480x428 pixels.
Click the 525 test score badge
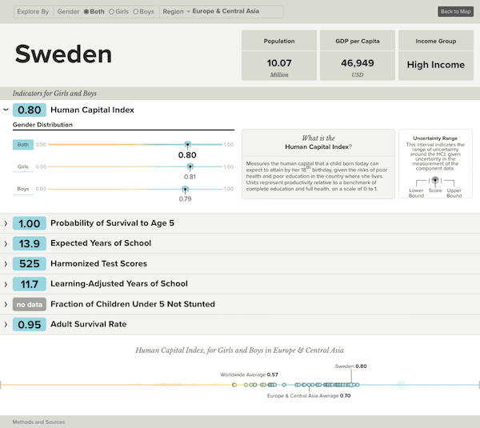tap(30, 264)
